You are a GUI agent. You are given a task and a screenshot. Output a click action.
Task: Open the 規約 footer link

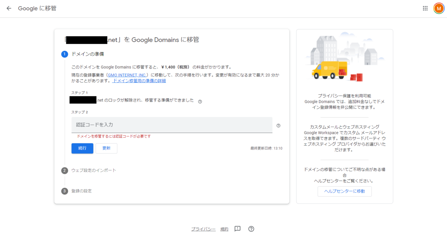click(224, 229)
